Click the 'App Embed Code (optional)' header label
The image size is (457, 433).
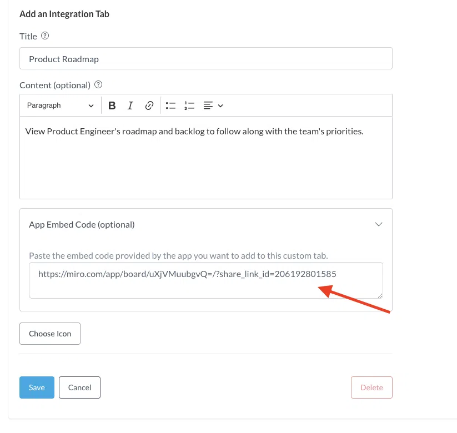point(82,224)
